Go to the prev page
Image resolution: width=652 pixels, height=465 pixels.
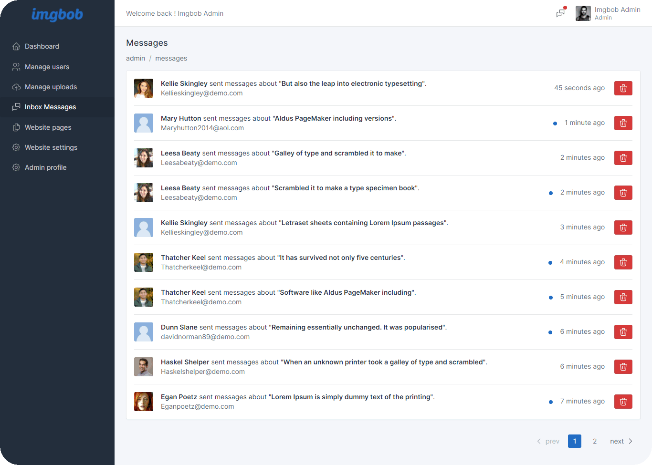548,441
